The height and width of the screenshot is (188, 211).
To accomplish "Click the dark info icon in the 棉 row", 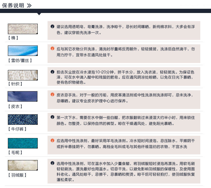I will coord(52,27).
